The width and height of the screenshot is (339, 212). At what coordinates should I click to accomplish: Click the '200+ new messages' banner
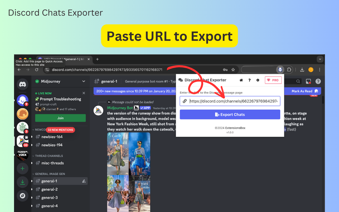click(136, 91)
